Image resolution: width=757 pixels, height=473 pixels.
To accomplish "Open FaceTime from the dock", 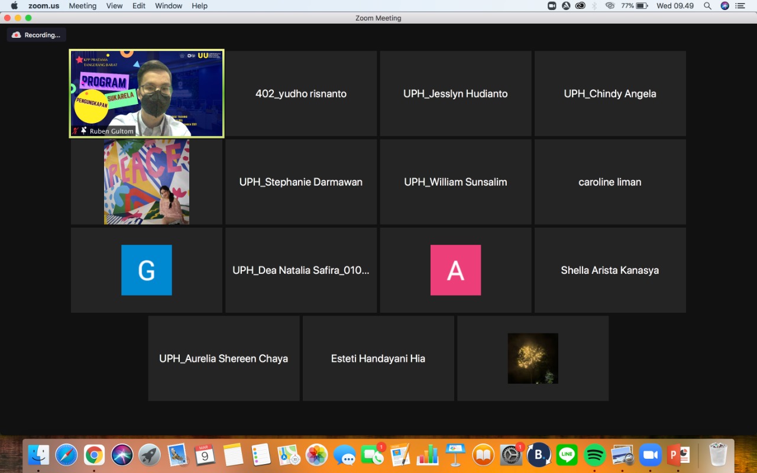I will [x=372, y=455].
